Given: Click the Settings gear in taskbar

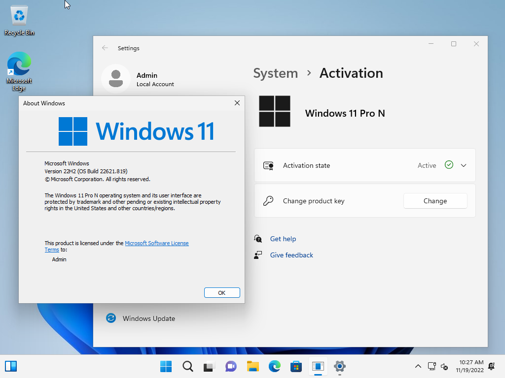Looking at the screenshot, I should pyautogui.click(x=339, y=366).
